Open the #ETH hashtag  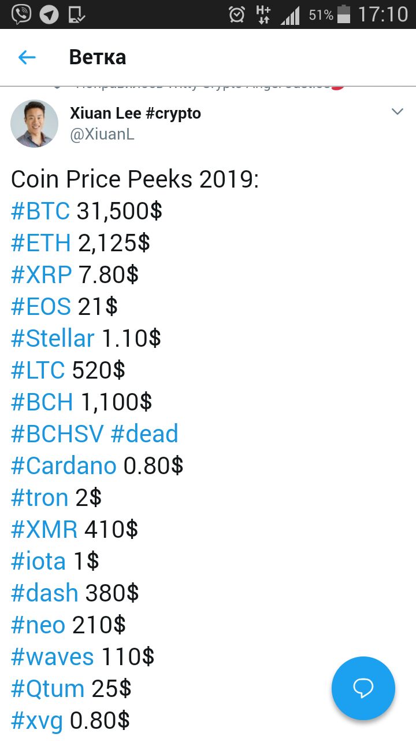(x=41, y=243)
